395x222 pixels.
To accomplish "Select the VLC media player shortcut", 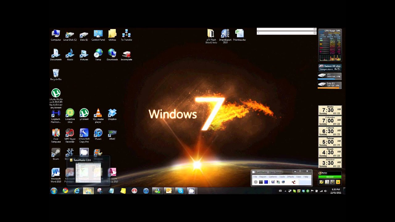I will pyautogui.click(x=98, y=116).
